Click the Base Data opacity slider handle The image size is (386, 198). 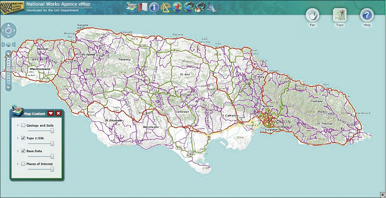click(52, 156)
